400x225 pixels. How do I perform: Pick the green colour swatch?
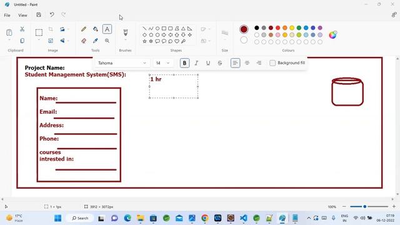pyautogui.click(x=299, y=27)
